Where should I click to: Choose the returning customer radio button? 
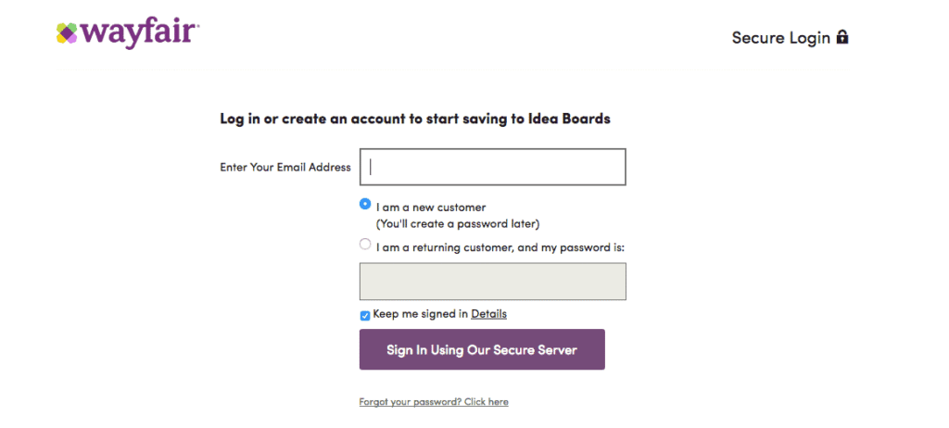pyautogui.click(x=365, y=245)
